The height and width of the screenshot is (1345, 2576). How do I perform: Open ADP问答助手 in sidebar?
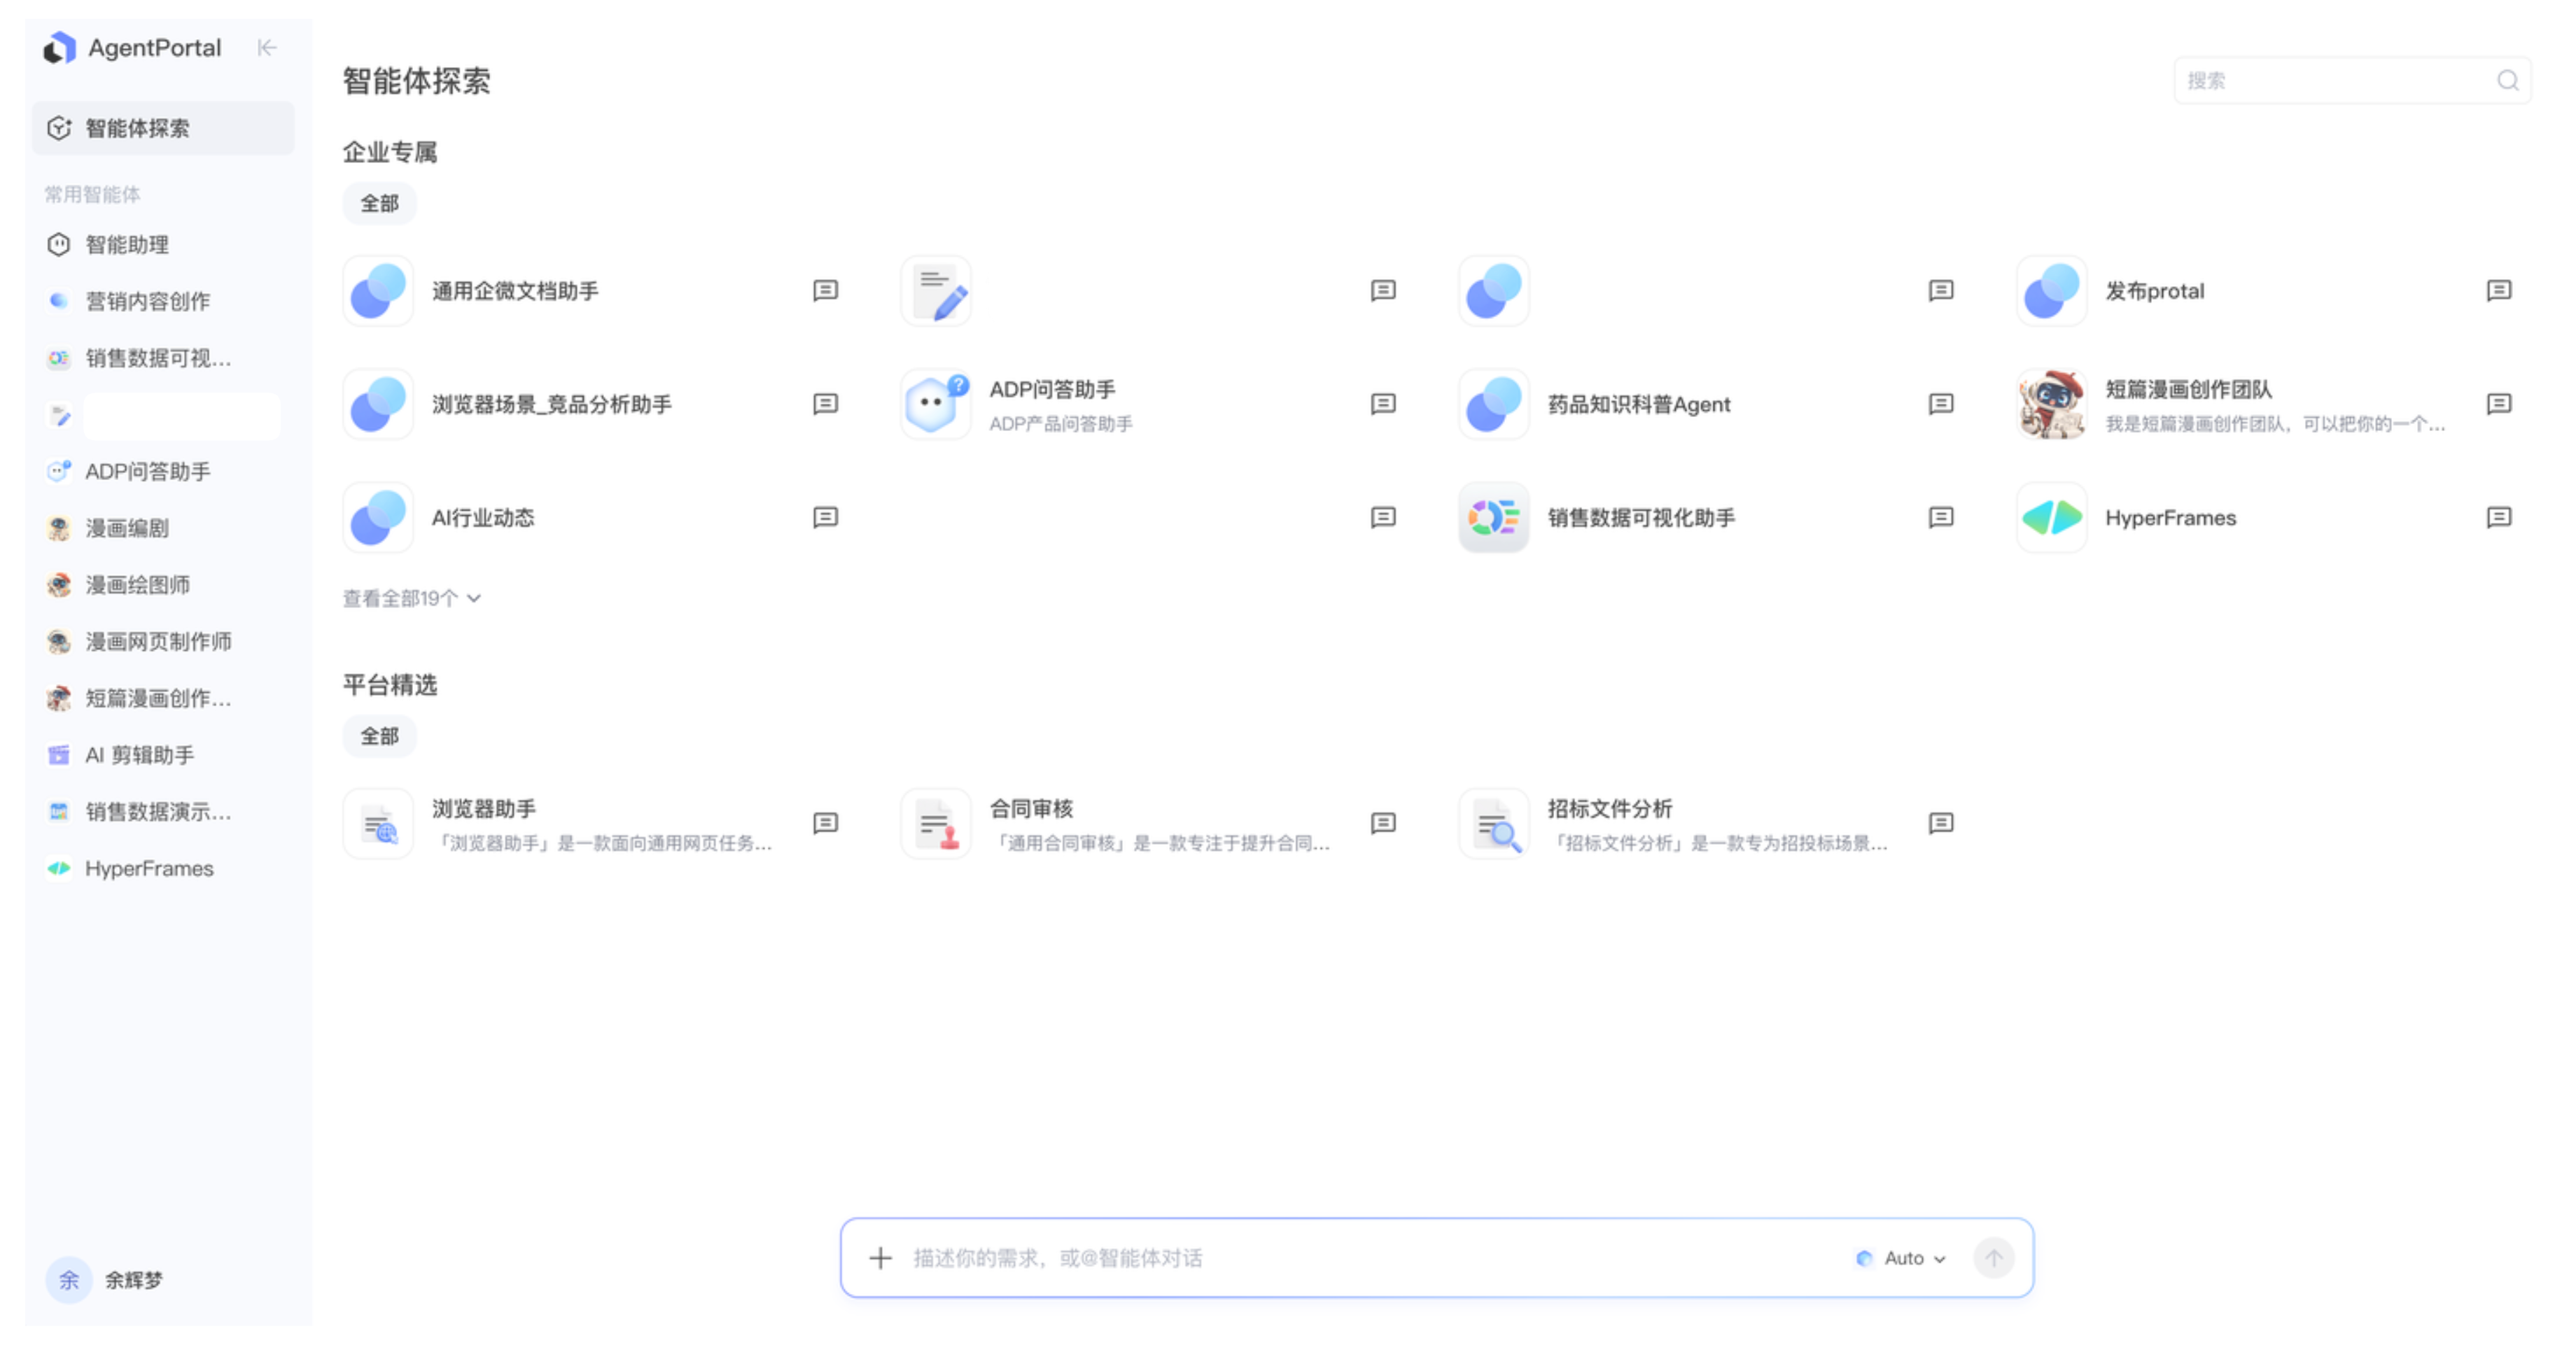coord(163,471)
